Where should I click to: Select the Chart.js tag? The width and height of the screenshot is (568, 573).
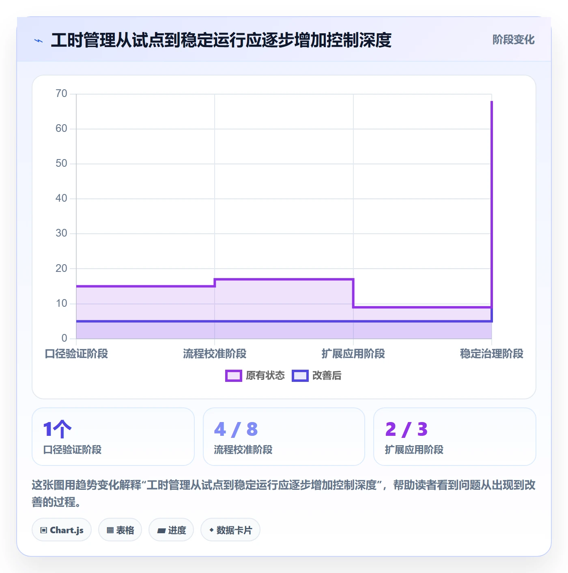coord(62,530)
